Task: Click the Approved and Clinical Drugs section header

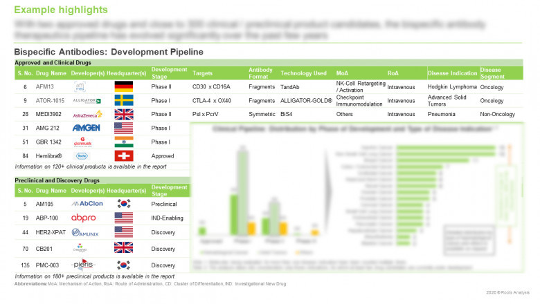Action: tap(53, 62)
